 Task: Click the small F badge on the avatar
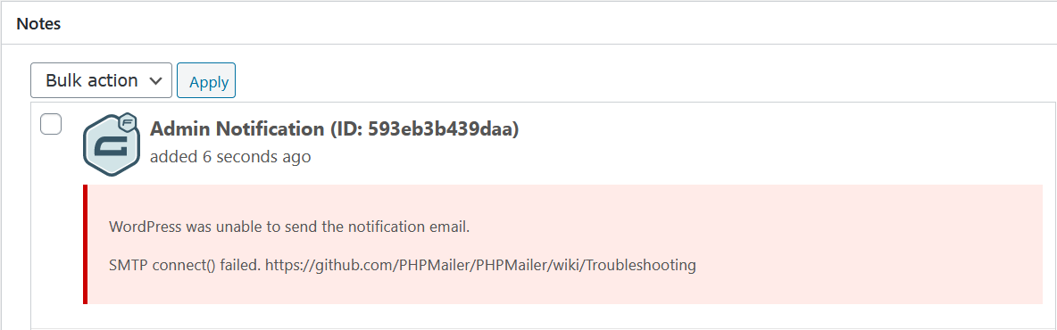126,123
